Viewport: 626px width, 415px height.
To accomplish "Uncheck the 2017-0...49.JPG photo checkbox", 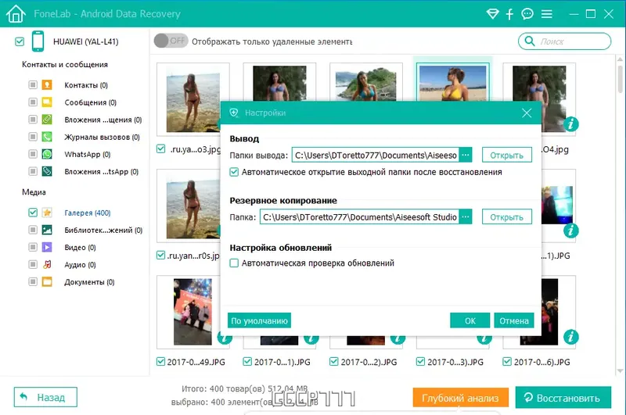I will [161, 362].
